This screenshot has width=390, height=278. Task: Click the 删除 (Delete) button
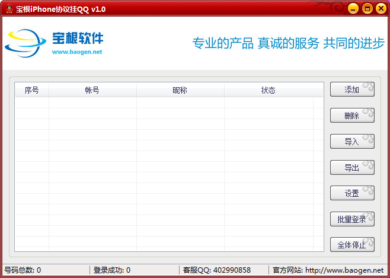[x=352, y=115]
